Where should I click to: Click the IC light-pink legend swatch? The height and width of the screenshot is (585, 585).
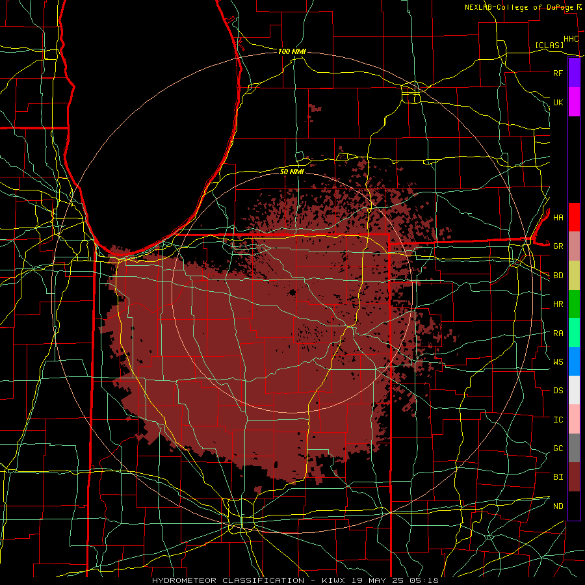pyautogui.click(x=574, y=419)
